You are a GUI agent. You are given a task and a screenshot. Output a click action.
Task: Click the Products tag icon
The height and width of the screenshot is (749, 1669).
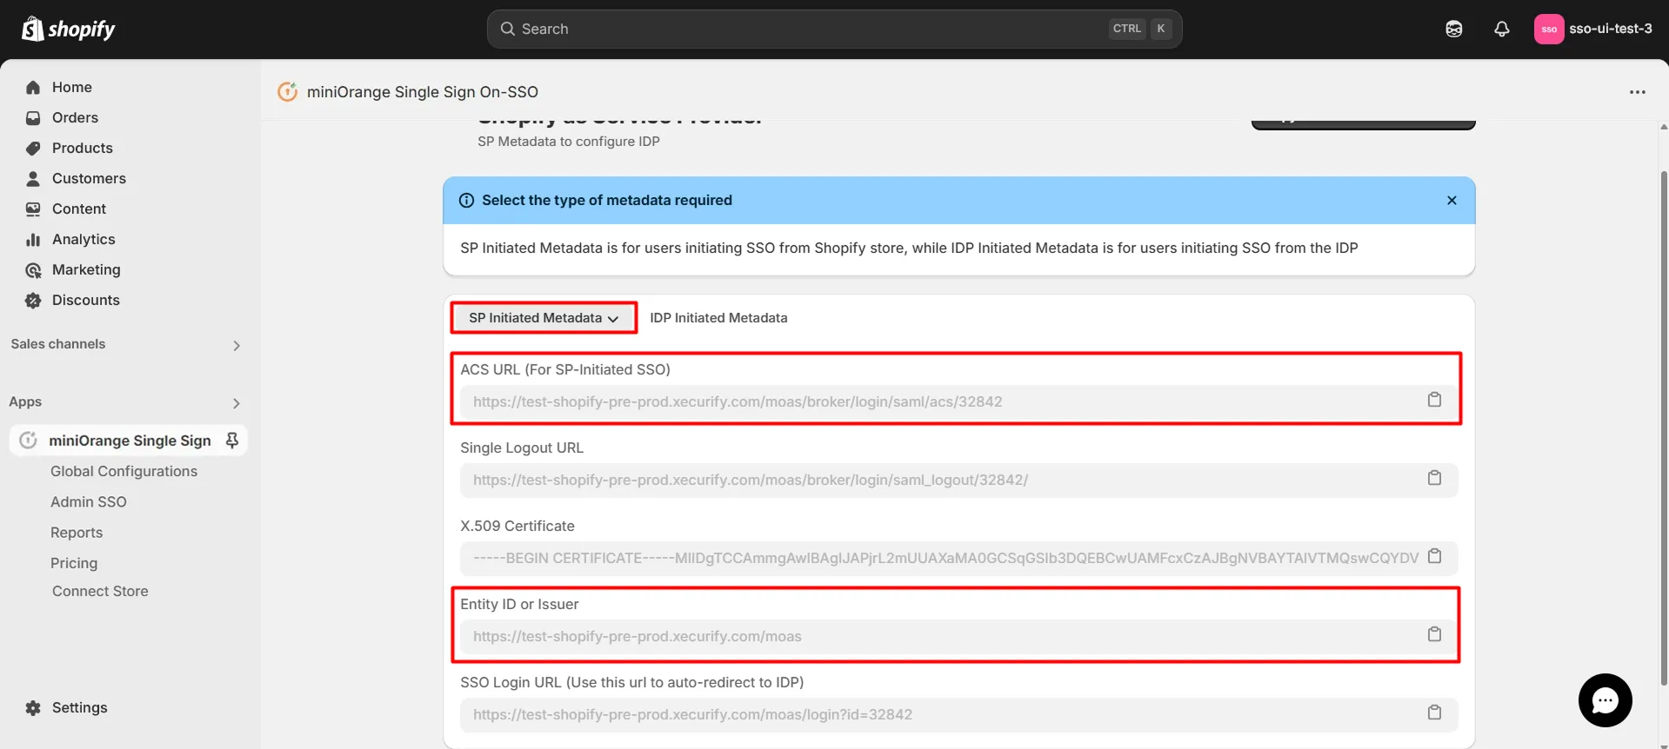pyautogui.click(x=33, y=148)
